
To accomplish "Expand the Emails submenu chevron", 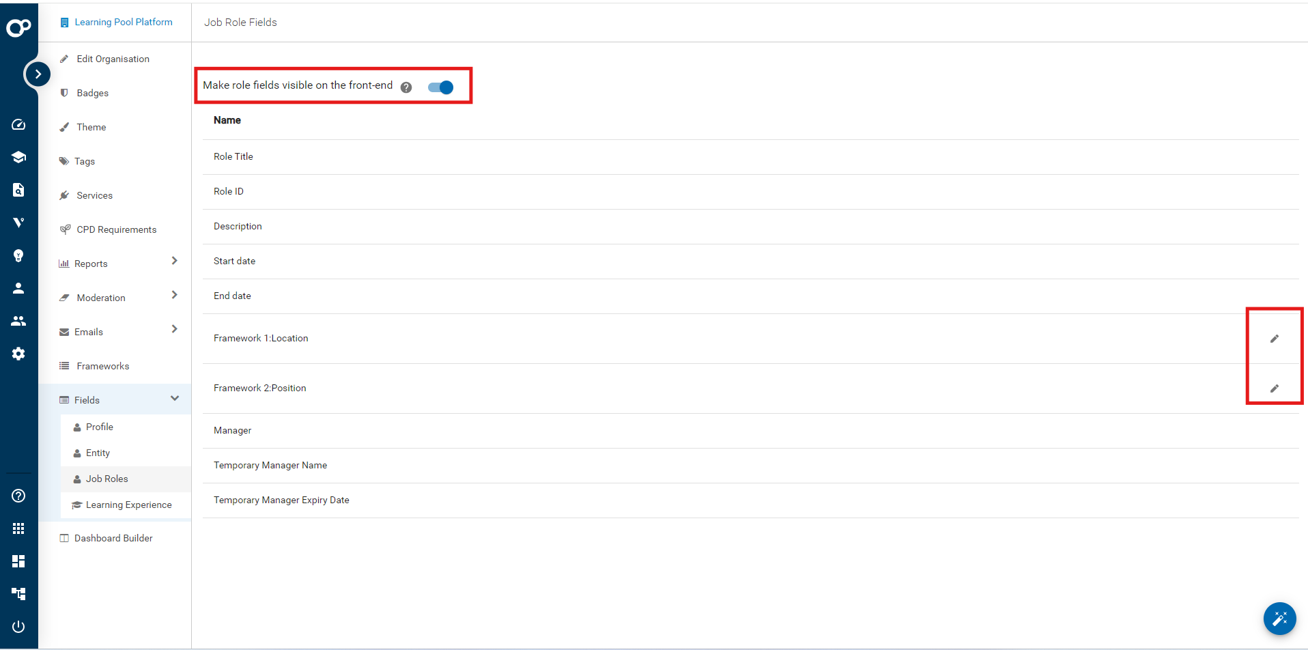I will [x=175, y=329].
